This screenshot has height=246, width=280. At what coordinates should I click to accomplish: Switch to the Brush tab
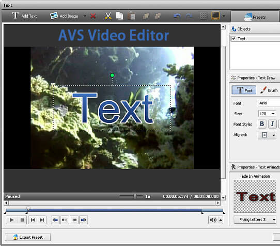269,90
